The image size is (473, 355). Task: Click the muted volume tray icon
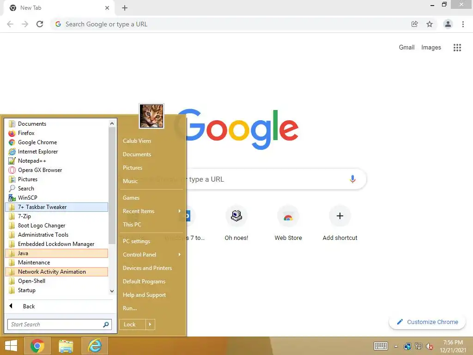click(430, 346)
